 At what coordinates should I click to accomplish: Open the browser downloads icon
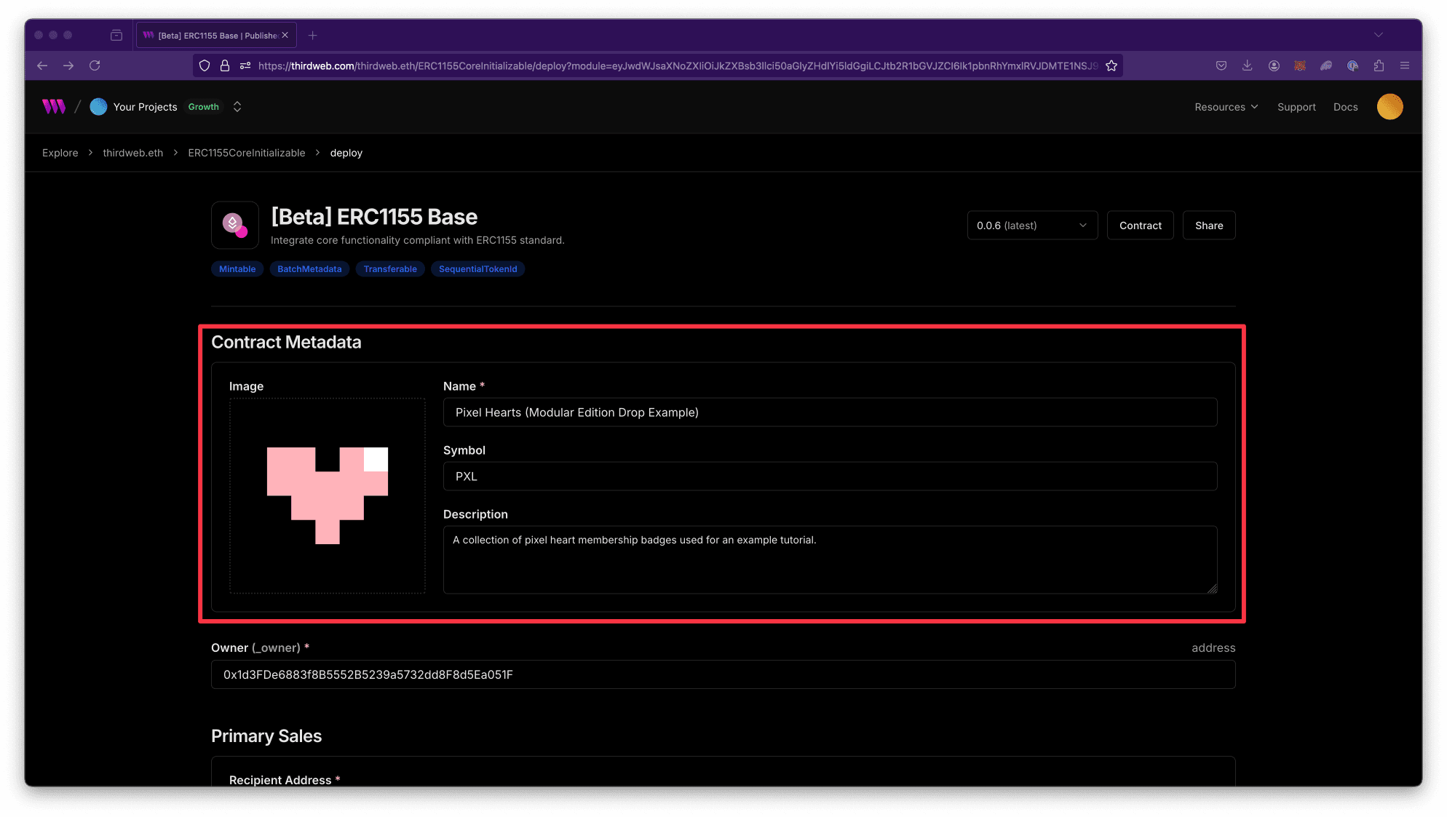coord(1248,65)
